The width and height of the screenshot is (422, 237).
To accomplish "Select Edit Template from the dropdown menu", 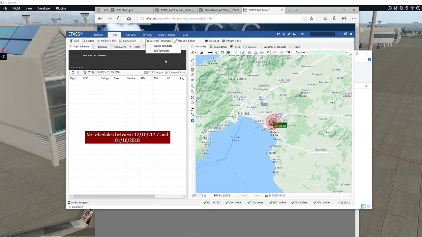I will click(x=161, y=51).
